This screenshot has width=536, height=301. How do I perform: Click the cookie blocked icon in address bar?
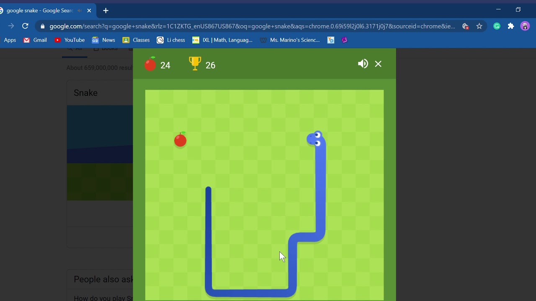click(465, 26)
